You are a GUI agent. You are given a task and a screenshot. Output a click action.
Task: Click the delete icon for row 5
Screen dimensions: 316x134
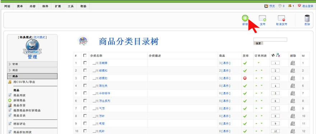(x=293, y=93)
